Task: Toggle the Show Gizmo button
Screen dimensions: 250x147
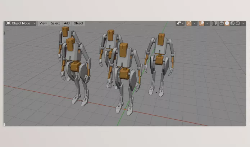Action: [189, 23]
